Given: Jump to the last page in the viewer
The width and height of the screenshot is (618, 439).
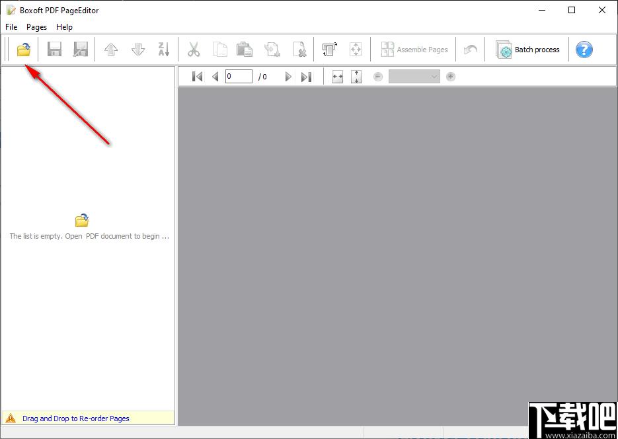Looking at the screenshot, I should [306, 77].
